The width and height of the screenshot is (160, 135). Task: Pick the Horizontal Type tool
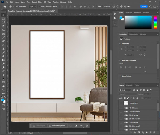coord(3,75)
